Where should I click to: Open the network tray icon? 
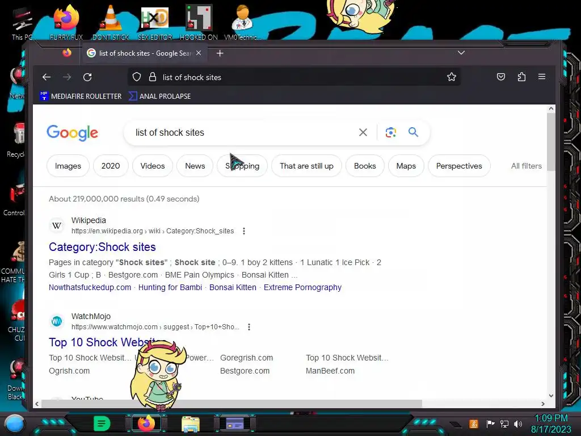coord(504,424)
